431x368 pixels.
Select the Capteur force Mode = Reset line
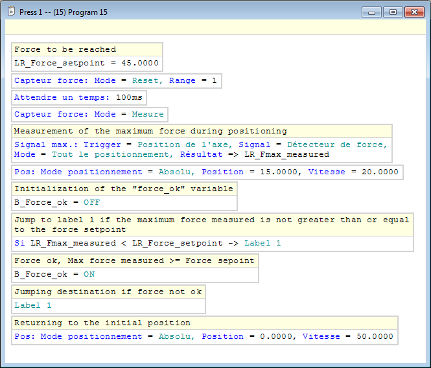pyautogui.click(x=116, y=80)
